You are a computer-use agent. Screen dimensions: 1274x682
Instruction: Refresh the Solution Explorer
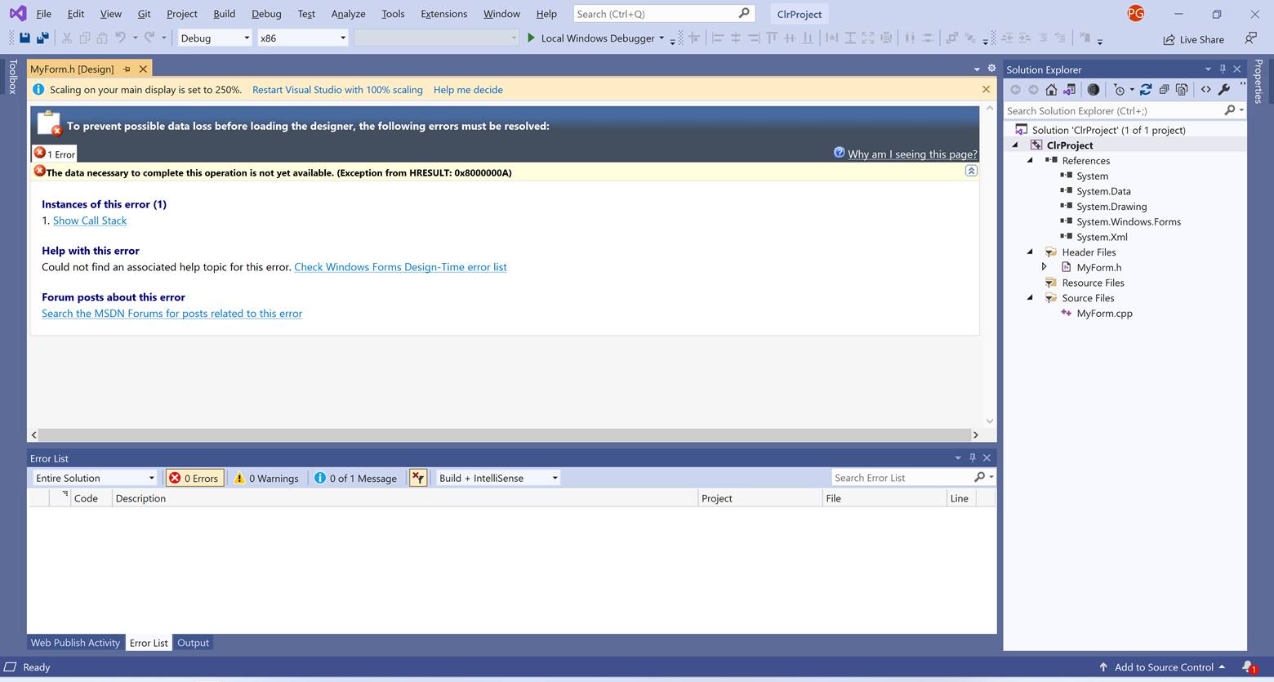pos(1146,89)
